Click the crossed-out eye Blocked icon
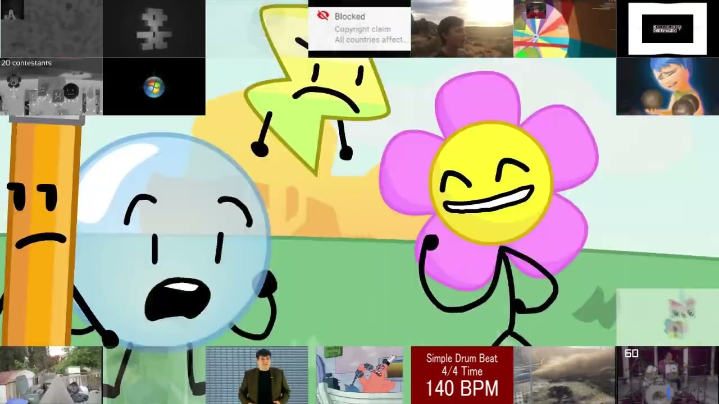719x404 pixels. point(323,16)
